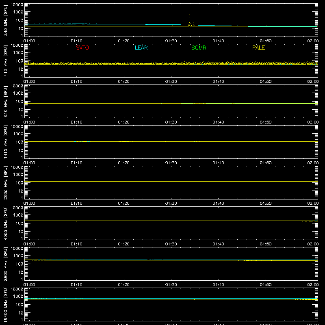Select the 610 MHz [SFU] axis title
The image size is (325, 325).
point(5,101)
